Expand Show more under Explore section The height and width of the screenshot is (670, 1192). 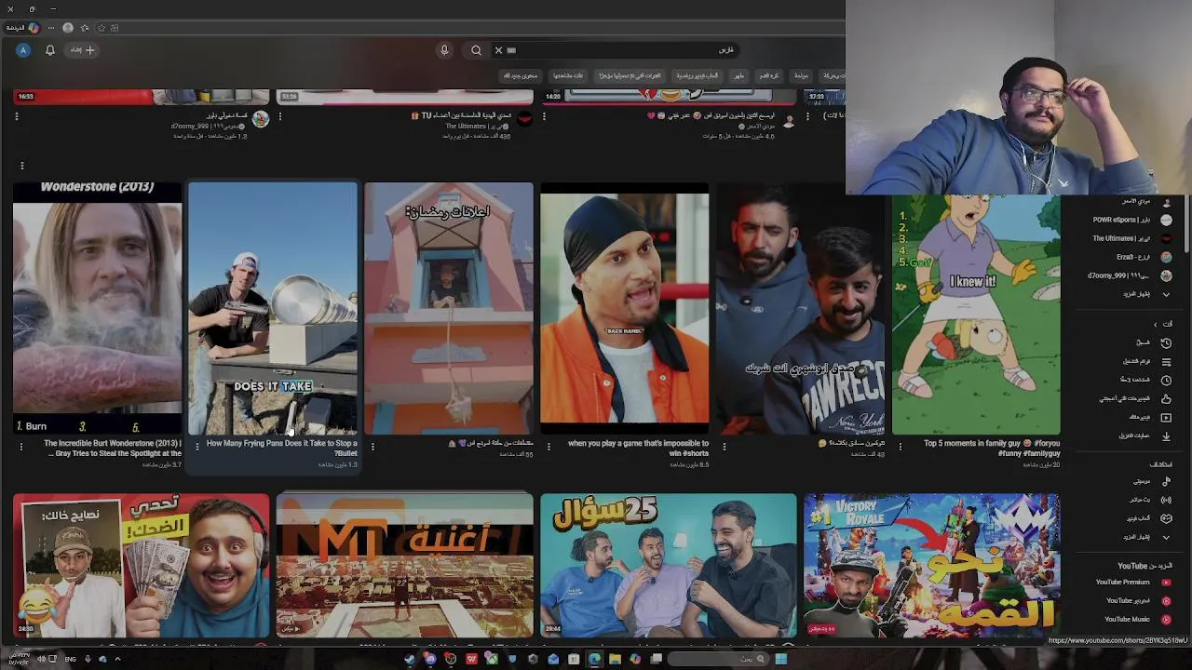click(1147, 537)
